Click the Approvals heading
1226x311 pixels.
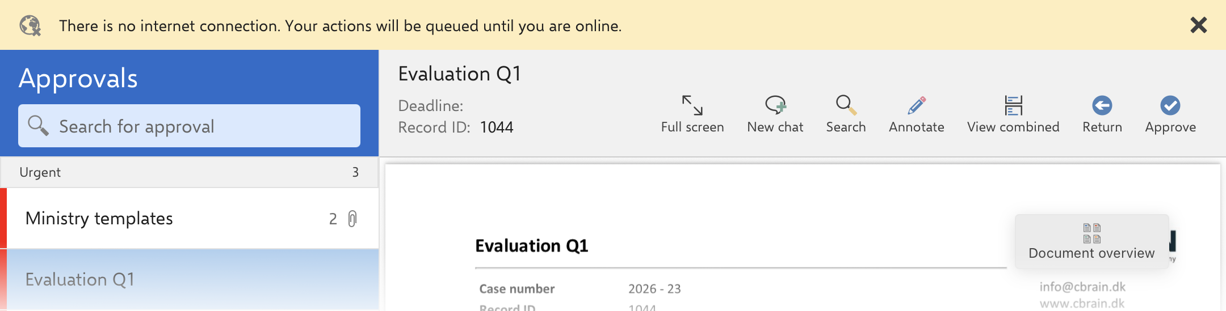point(78,78)
